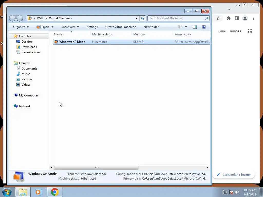
Task: Open Chrome extensions puzzle icon
Action: pyautogui.click(x=228, y=18)
